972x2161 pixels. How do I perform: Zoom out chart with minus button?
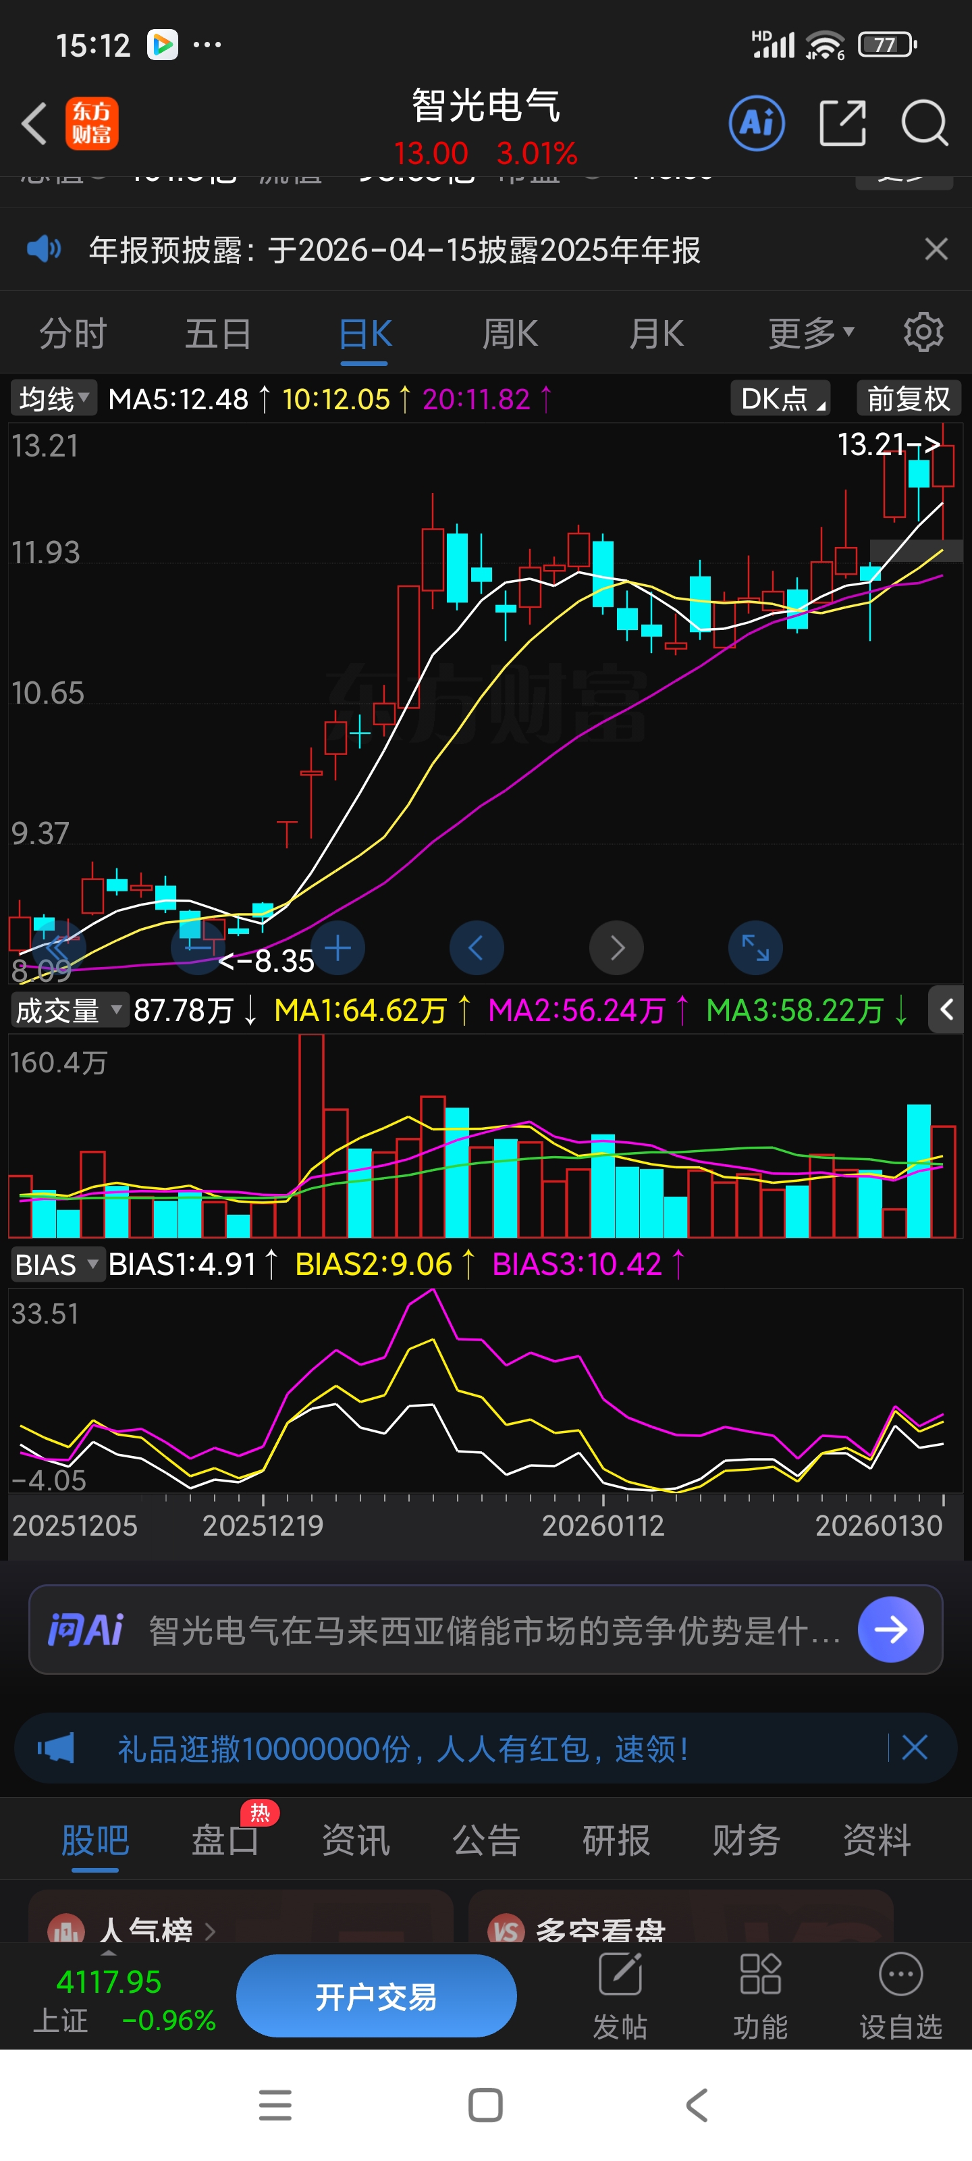(198, 948)
